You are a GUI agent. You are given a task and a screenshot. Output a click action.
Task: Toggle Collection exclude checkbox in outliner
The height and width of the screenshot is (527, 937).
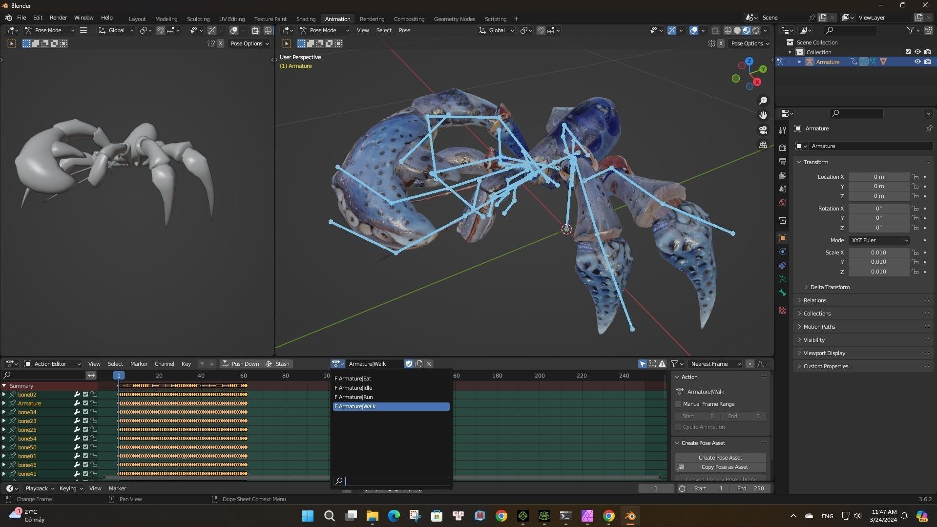click(908, 52)
